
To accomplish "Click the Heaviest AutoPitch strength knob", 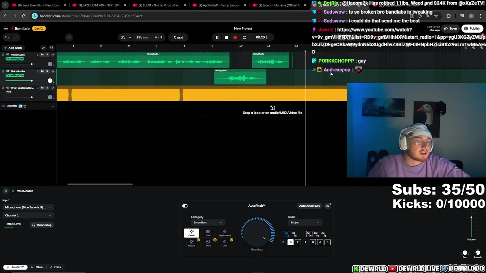I will (x=258, y=232).
